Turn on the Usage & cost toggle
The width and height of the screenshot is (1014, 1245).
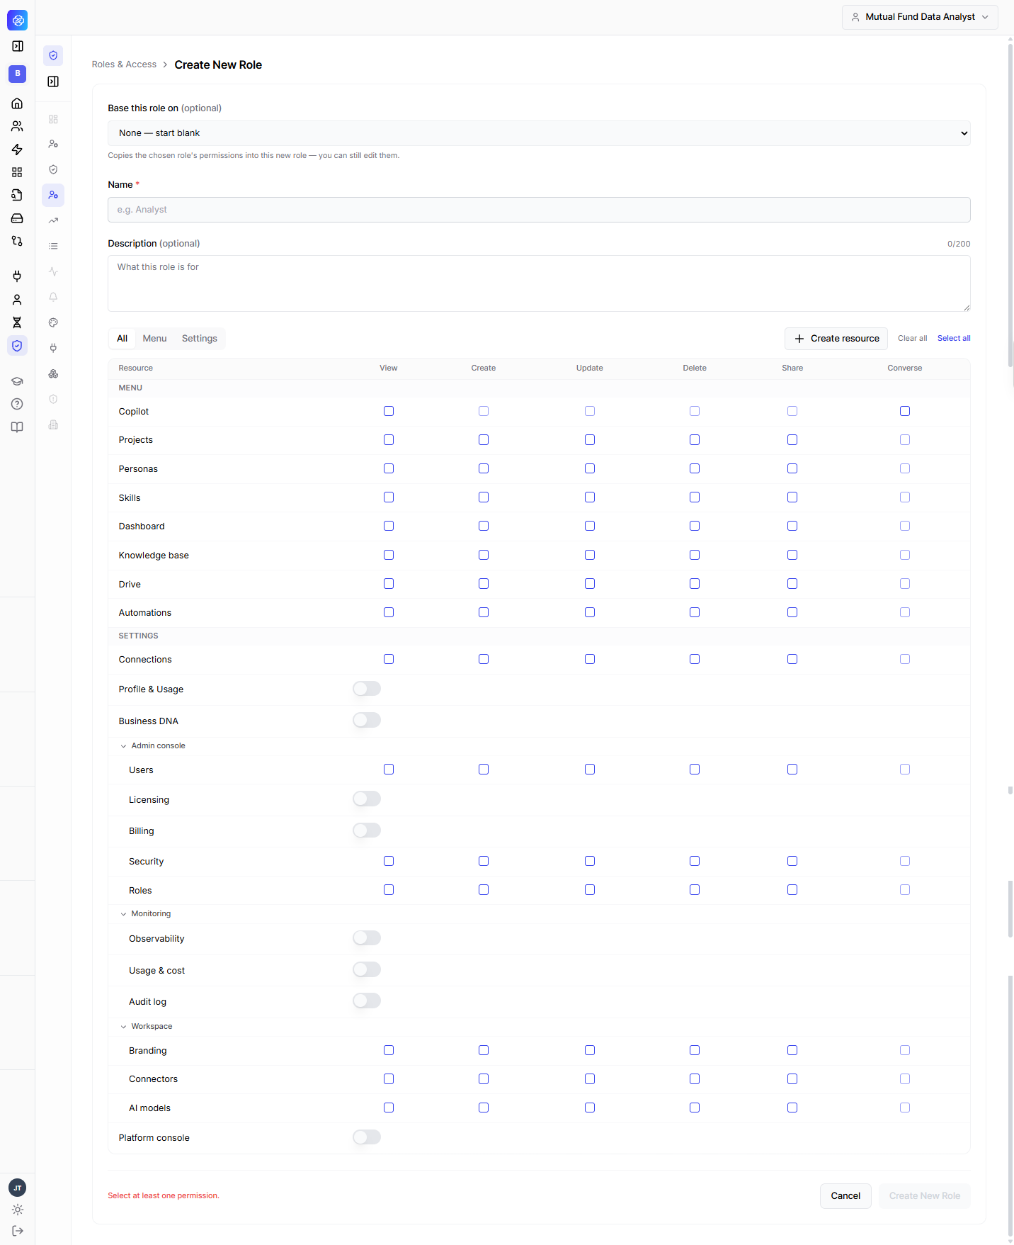(x=367, y=969)
